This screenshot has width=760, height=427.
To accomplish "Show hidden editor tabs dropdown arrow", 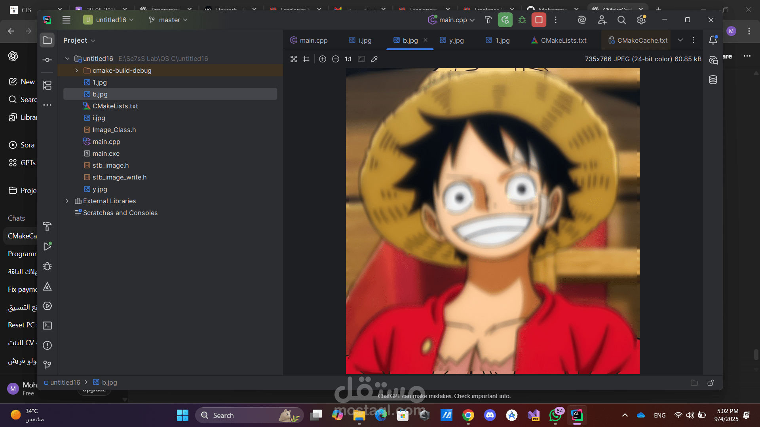I will coord(680,40).
